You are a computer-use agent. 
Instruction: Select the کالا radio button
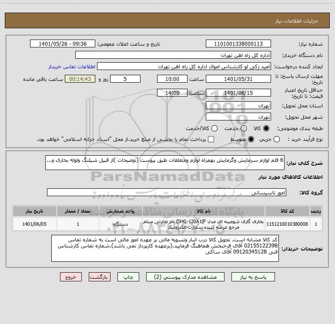[x=266, y=128]
